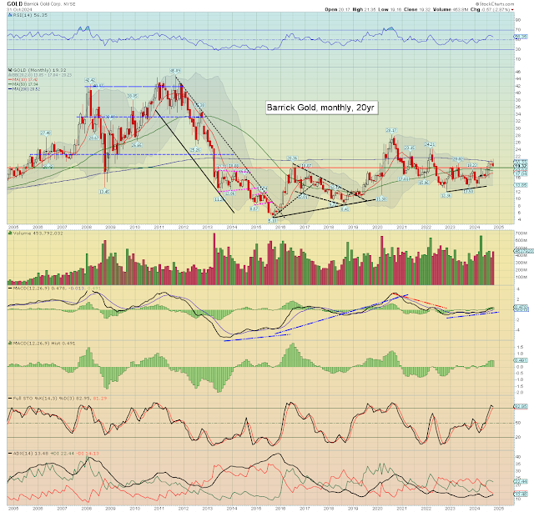Click the RSI current value tag on right axis

coord(521,36)
